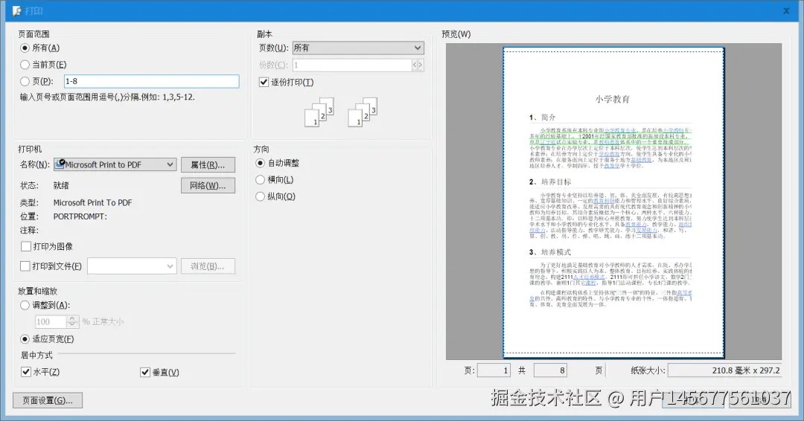Open the print-to-file path dropdown
Screen dimensions: 804x421
132,266
